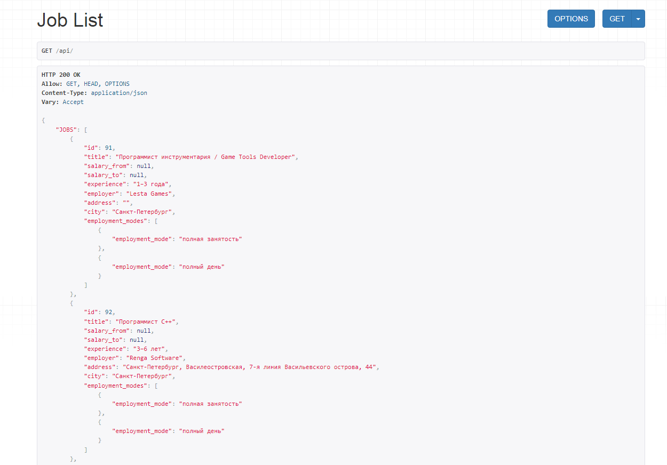
Task: Click the employer value 'Lesta Games'
Action: pyautogui.click(x=150, y=194)
